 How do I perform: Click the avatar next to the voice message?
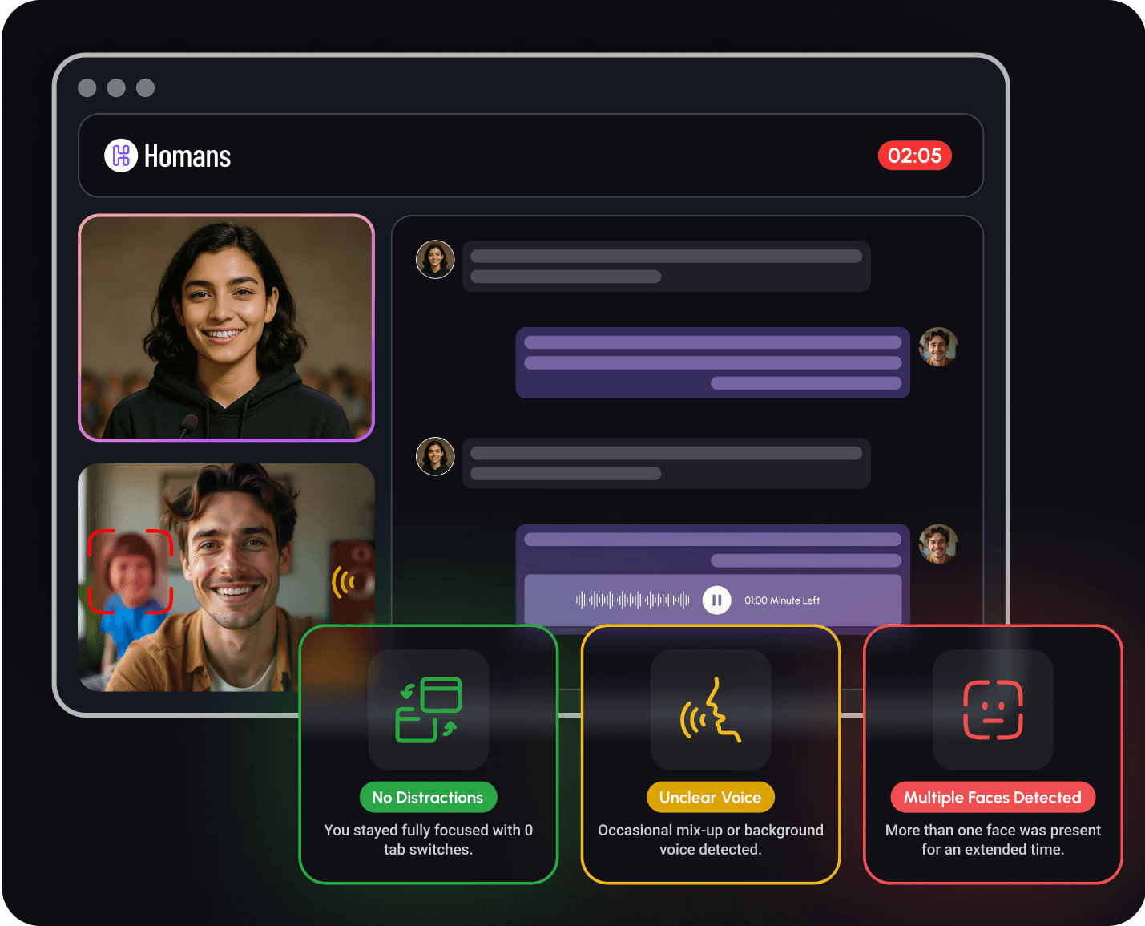coord(938,542)
